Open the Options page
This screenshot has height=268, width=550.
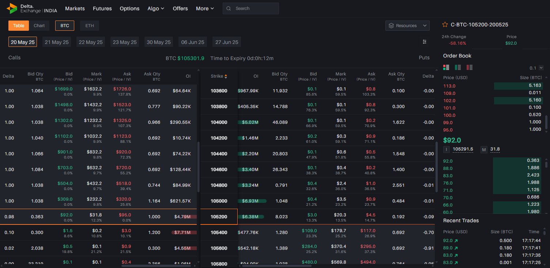pyautogui.click(x=129, y=8)
